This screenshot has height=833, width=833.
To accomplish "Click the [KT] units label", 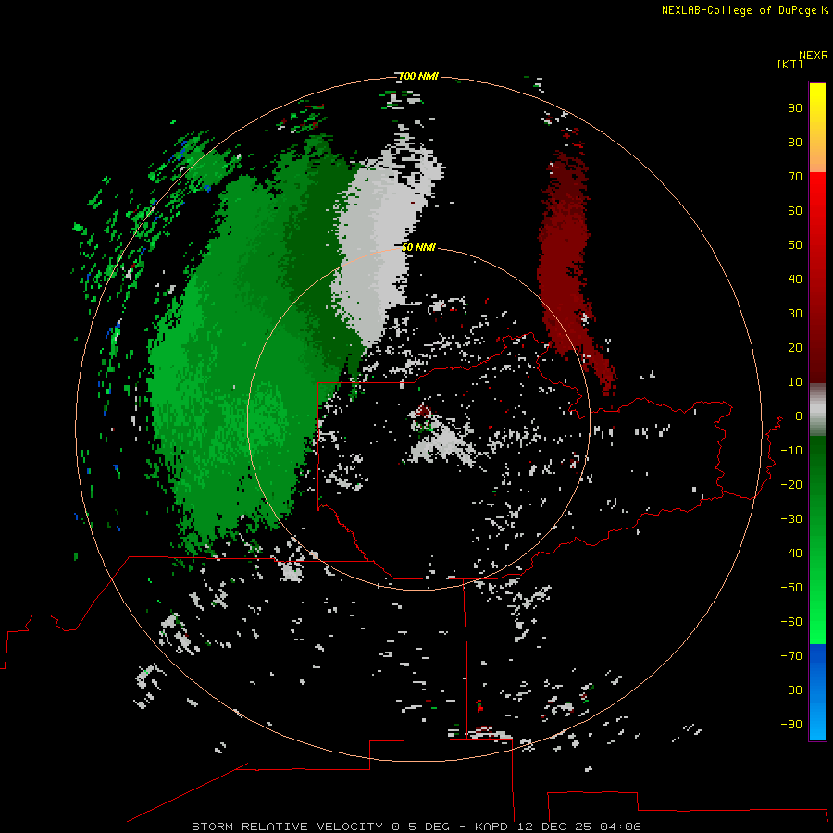I will tap(789, 64).
